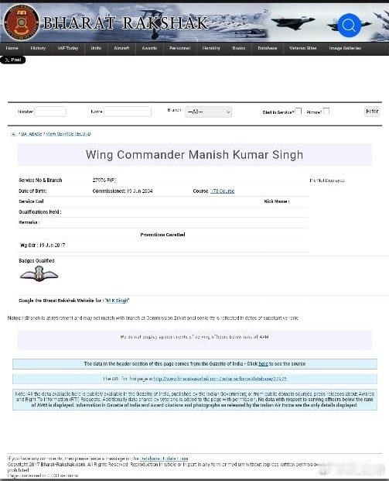Check the Died in Service checkbox
This screenshot has width=389, height=481.
299,111
